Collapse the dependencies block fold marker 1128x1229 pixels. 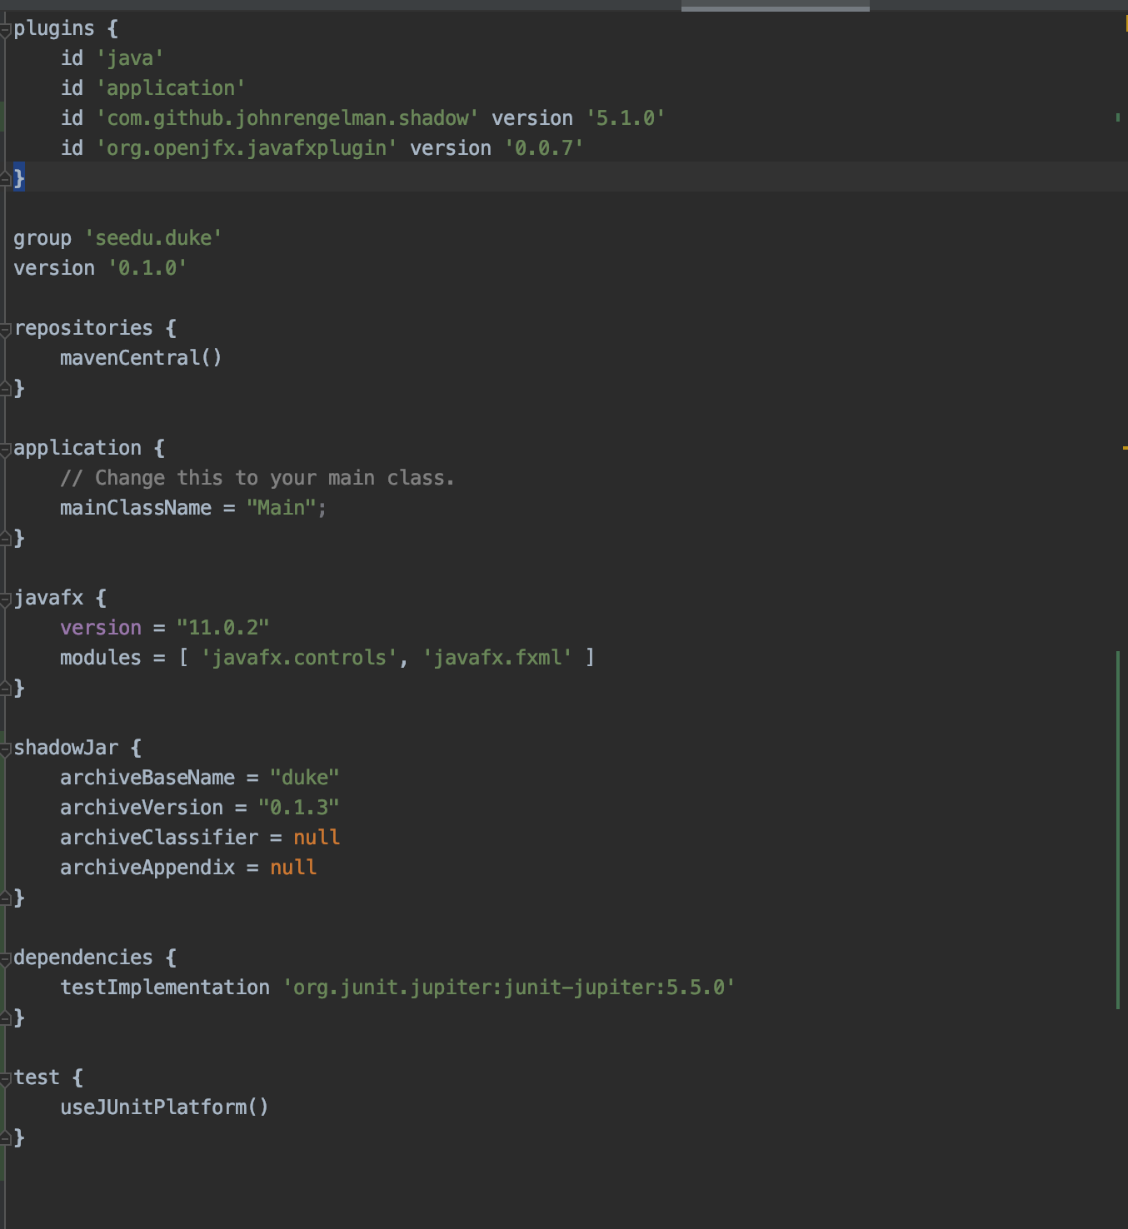pos(6,959)
